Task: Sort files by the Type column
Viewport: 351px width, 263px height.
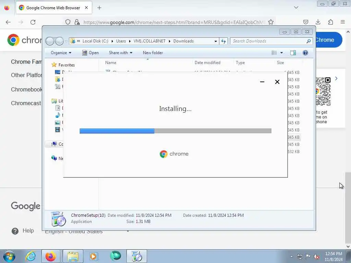Action: [x=240, y=63]
